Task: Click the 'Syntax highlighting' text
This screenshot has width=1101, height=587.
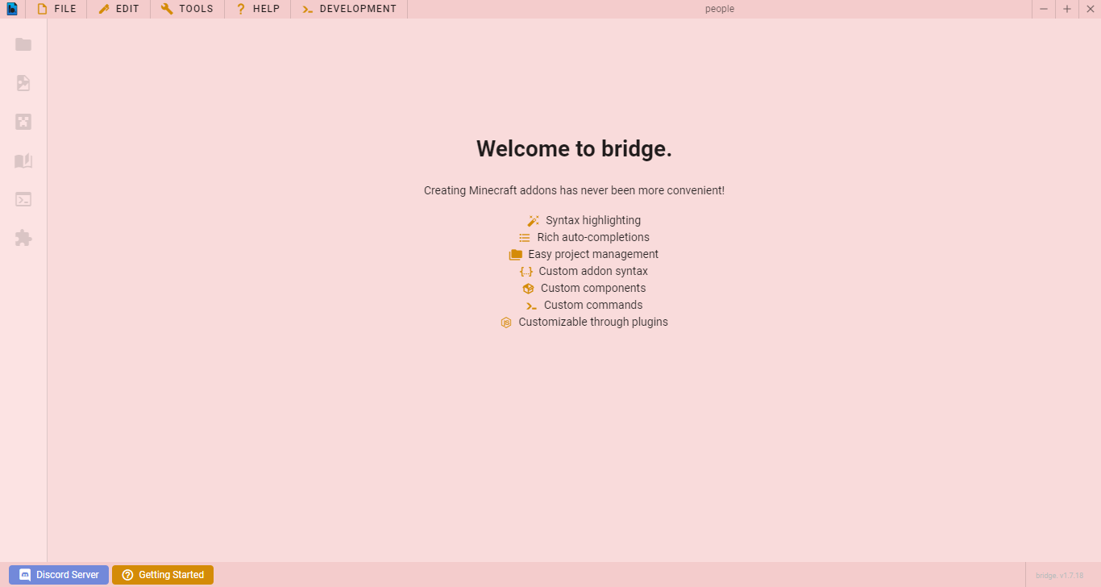Action: (593, 221)
